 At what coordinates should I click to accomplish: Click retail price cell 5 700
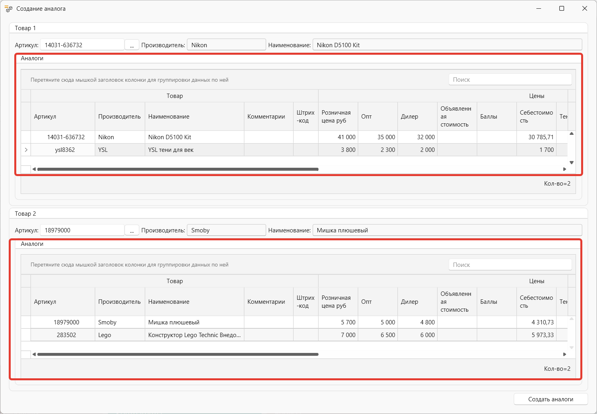(x=338, y=322)
